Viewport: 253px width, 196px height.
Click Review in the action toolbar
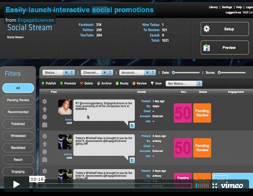tap(140, 83)
